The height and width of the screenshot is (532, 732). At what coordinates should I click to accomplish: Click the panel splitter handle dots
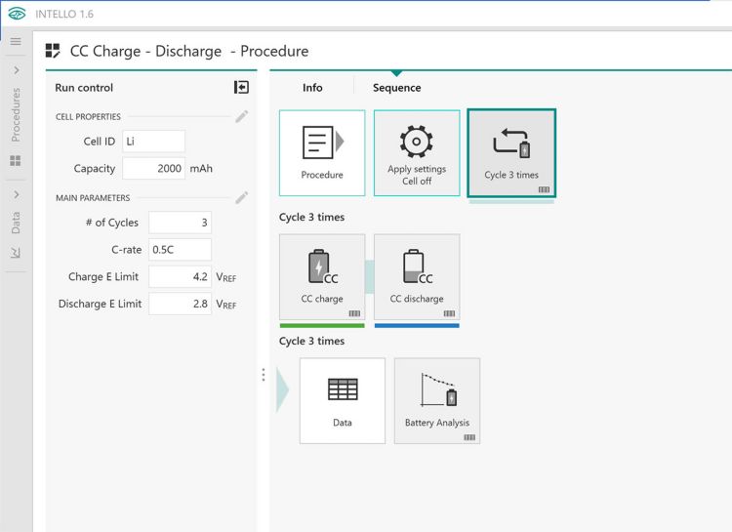point(263,375)
